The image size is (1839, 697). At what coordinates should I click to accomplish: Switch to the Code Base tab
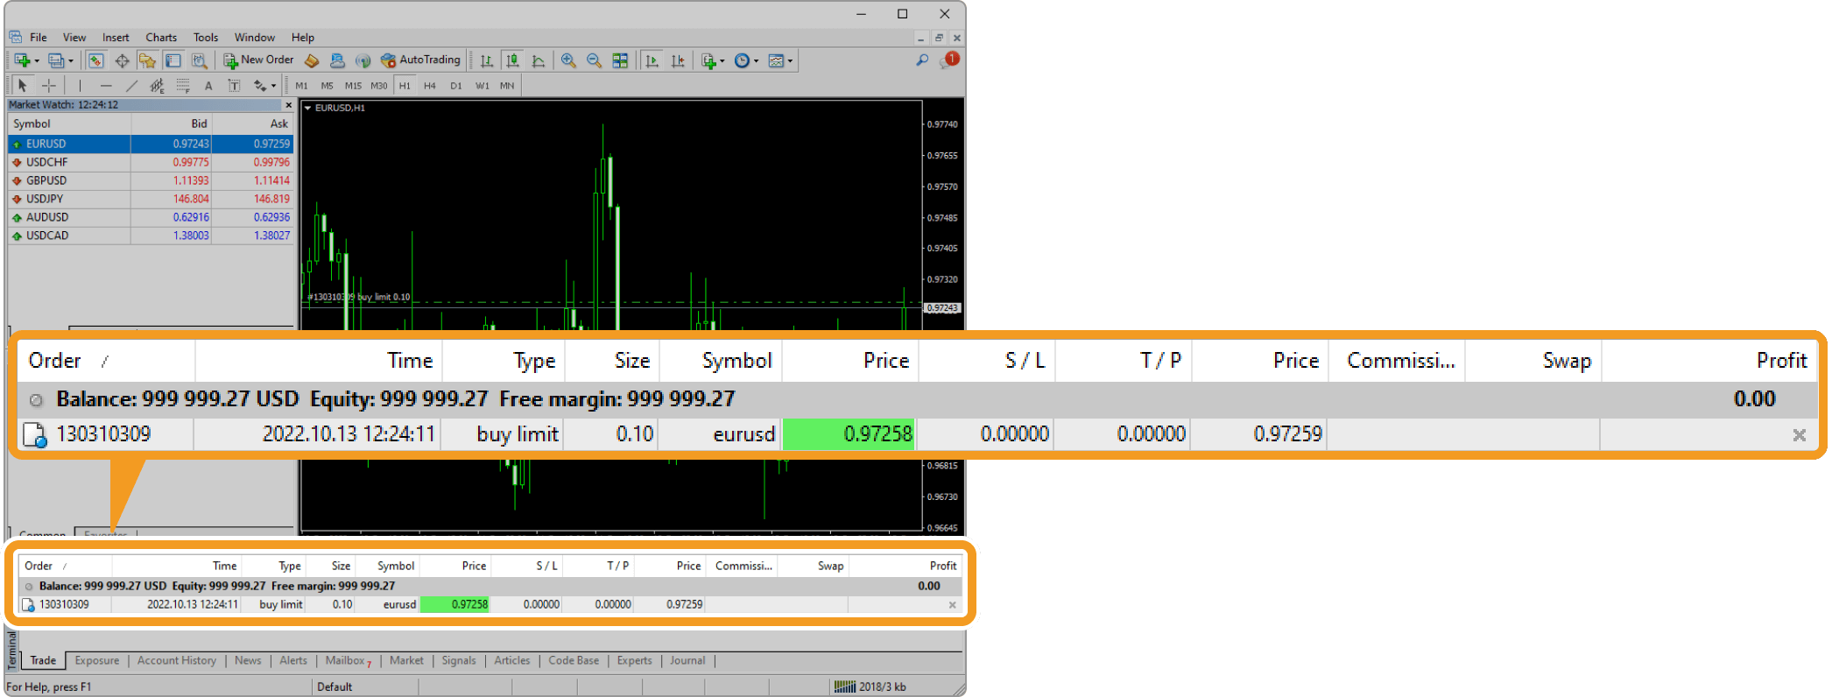click(x=574, y=660)
